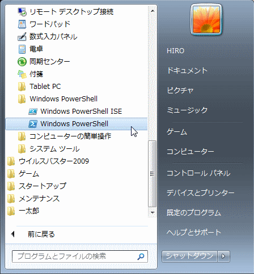Open コントロール パネル from the right pane

(198, 173)
